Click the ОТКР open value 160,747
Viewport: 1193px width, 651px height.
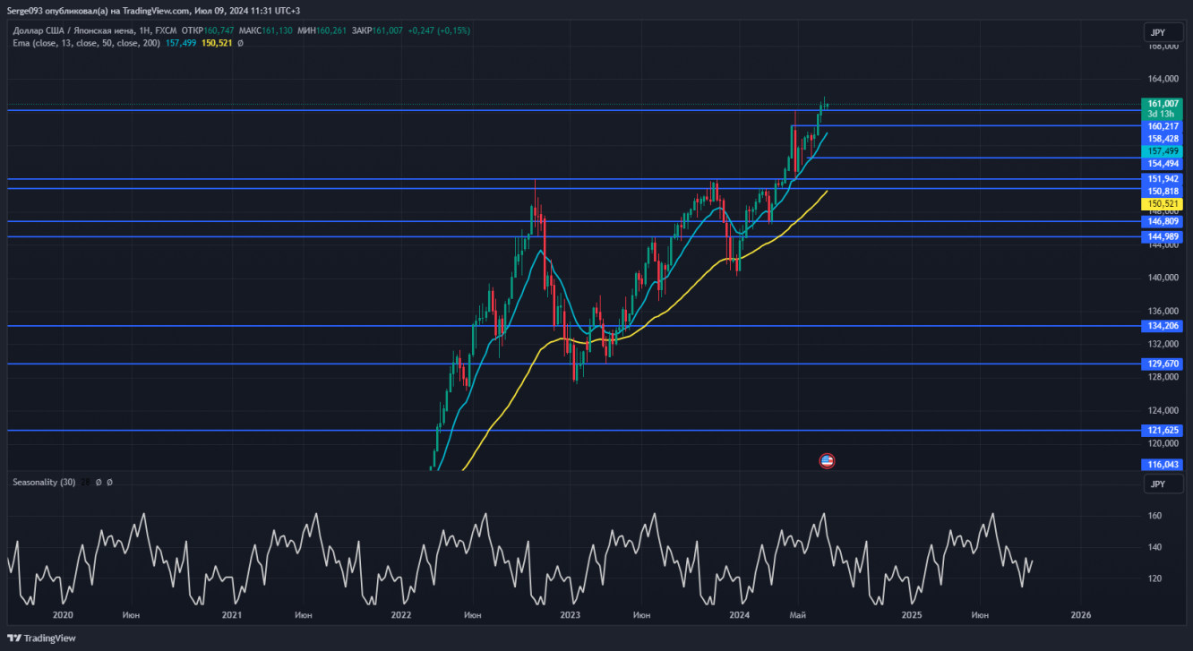tap(219, 30)
